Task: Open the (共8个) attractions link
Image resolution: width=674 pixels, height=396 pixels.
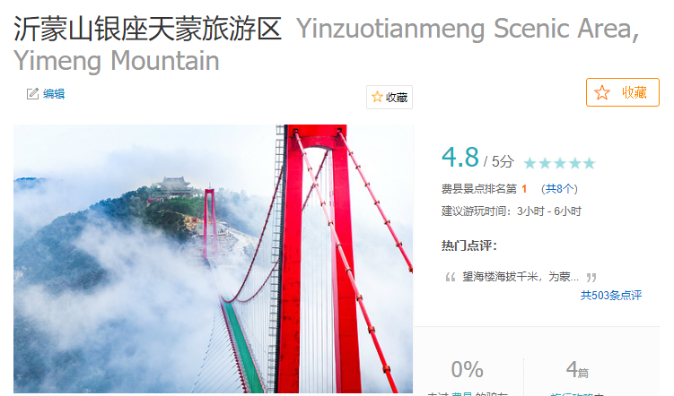Action: (559, 189)
